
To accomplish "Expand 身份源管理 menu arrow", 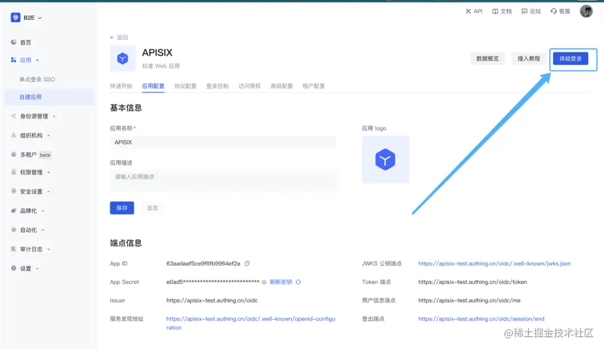I will 54,116.
